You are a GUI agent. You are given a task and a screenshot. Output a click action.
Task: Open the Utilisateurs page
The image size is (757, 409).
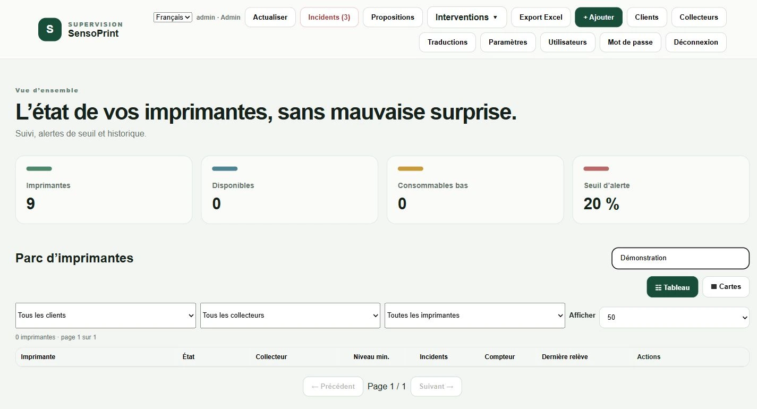(x=567, y=42)
